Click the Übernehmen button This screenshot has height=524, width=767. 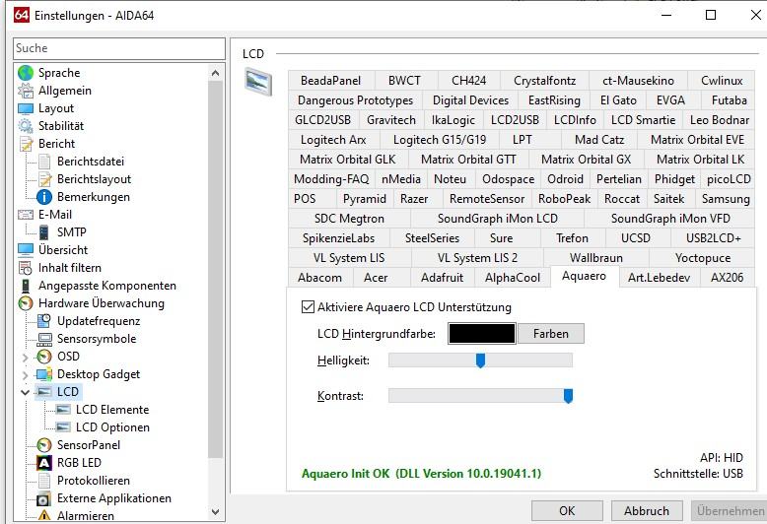coord(730,511)
